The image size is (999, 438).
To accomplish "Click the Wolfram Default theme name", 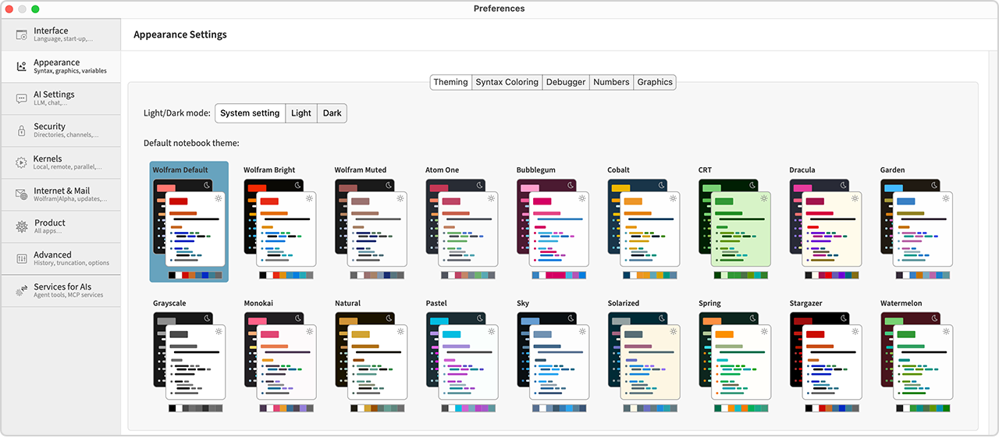I will (x=180, y=170).
